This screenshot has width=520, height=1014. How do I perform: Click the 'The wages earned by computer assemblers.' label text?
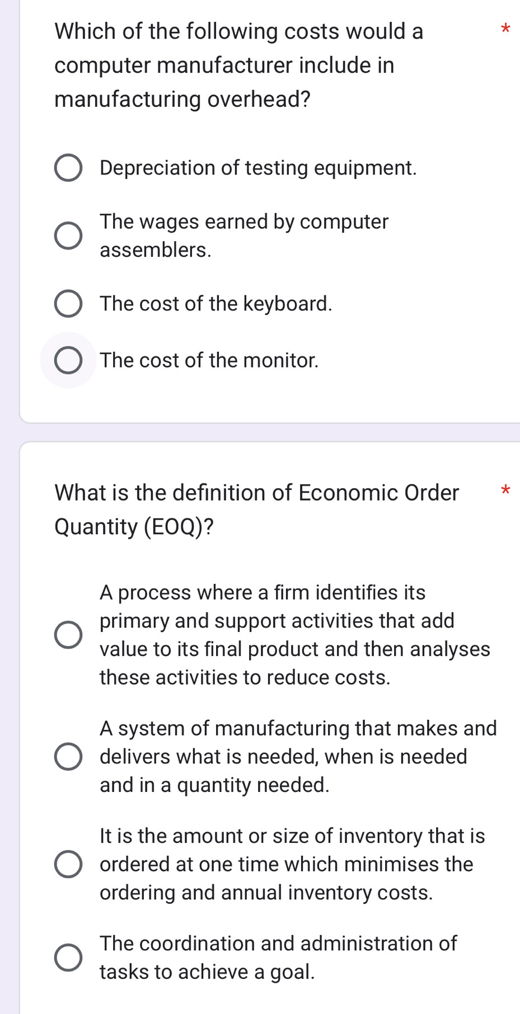244,235
